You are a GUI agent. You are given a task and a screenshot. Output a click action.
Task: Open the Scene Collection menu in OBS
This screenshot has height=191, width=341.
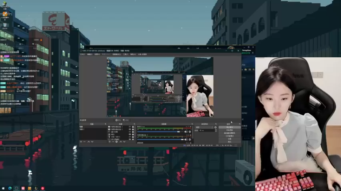point(116,54)
